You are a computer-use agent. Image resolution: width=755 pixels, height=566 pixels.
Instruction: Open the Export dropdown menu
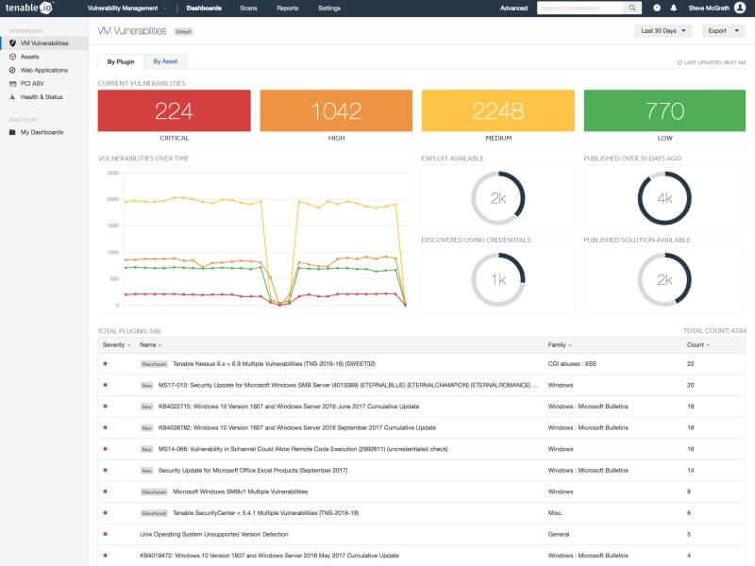[723, 31]
